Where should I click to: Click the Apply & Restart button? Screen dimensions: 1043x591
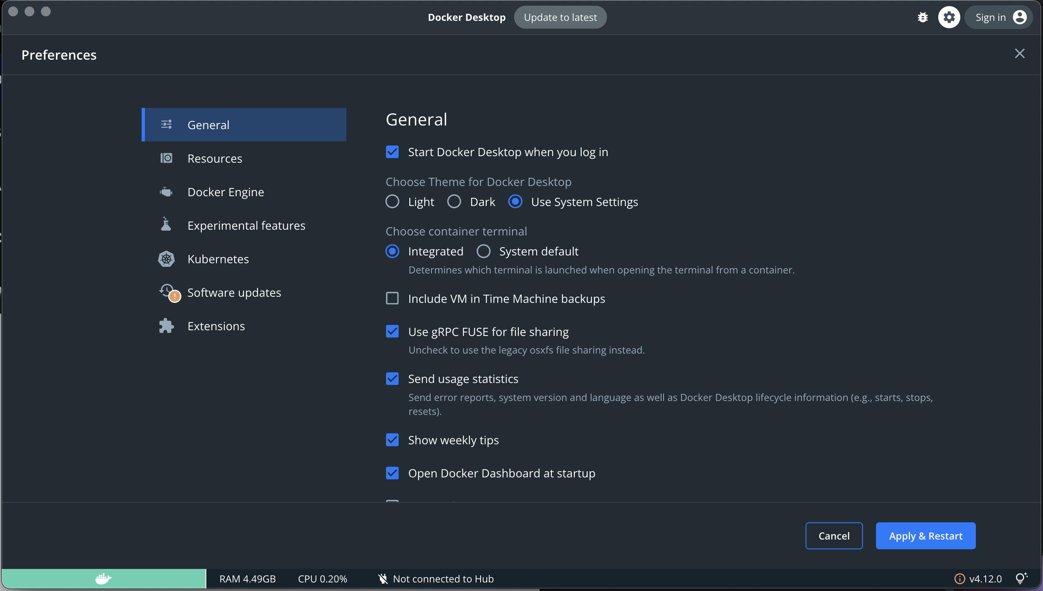click(926, 536)
